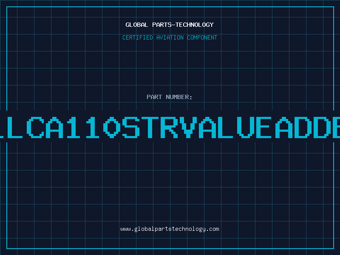Click the PART NUMBER: label

[169, 97]
